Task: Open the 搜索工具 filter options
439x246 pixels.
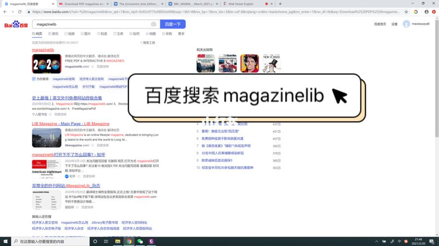Action: (147, 43)
